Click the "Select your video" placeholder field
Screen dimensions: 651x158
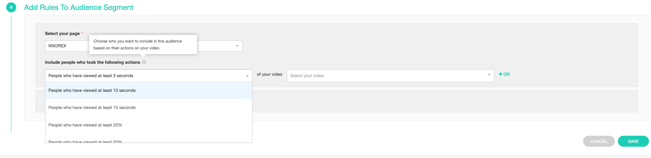[x=386, y=76]
